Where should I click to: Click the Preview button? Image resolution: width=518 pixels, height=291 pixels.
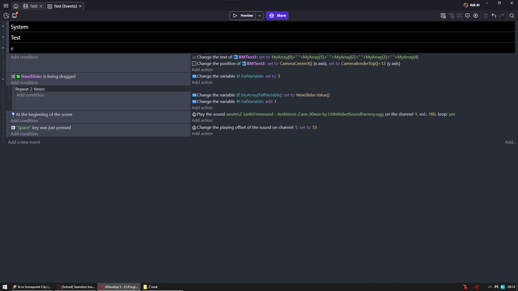pyautogui.click(x=243, y=16)
